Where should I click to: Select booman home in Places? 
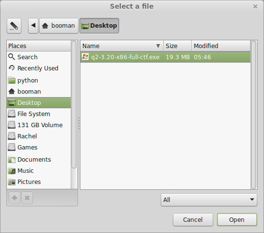(39, 91)
